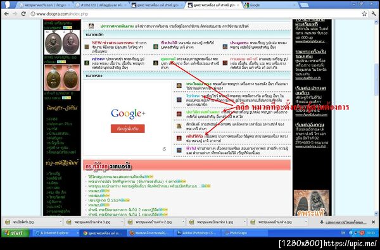Screen dimensions: 380x250
Task: Click the page scrollbar's down arrow
Action: click(376, 213)
